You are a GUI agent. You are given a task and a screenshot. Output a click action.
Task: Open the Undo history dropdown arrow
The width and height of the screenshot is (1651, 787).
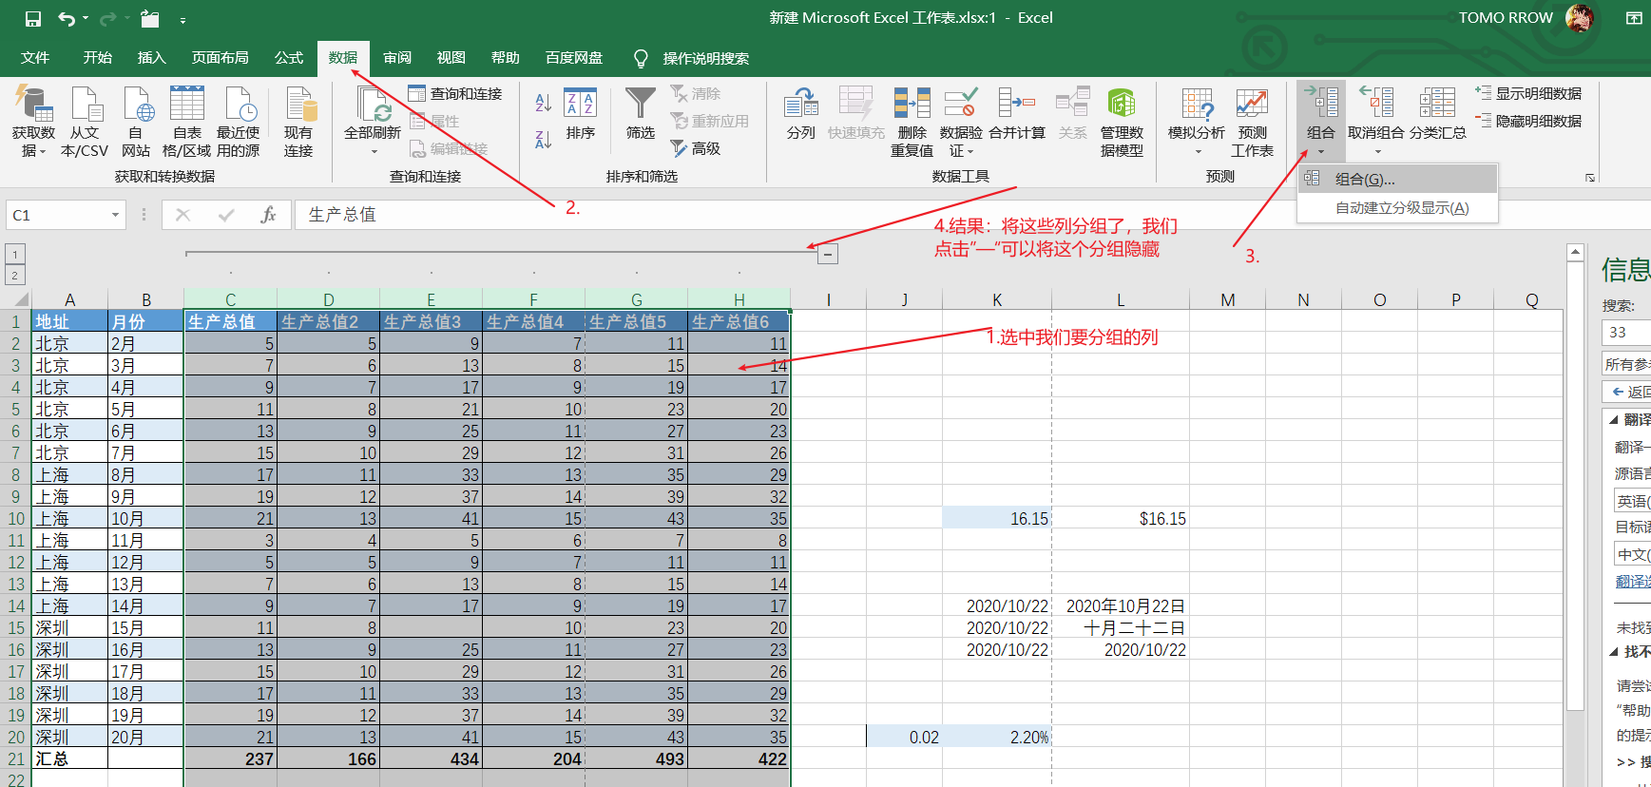[86, 18]
